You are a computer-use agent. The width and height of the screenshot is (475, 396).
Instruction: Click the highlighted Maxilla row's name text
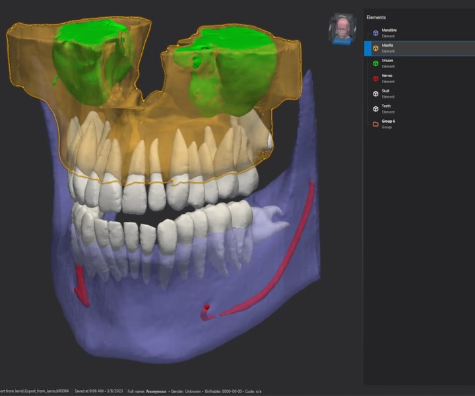coord(388,46)
